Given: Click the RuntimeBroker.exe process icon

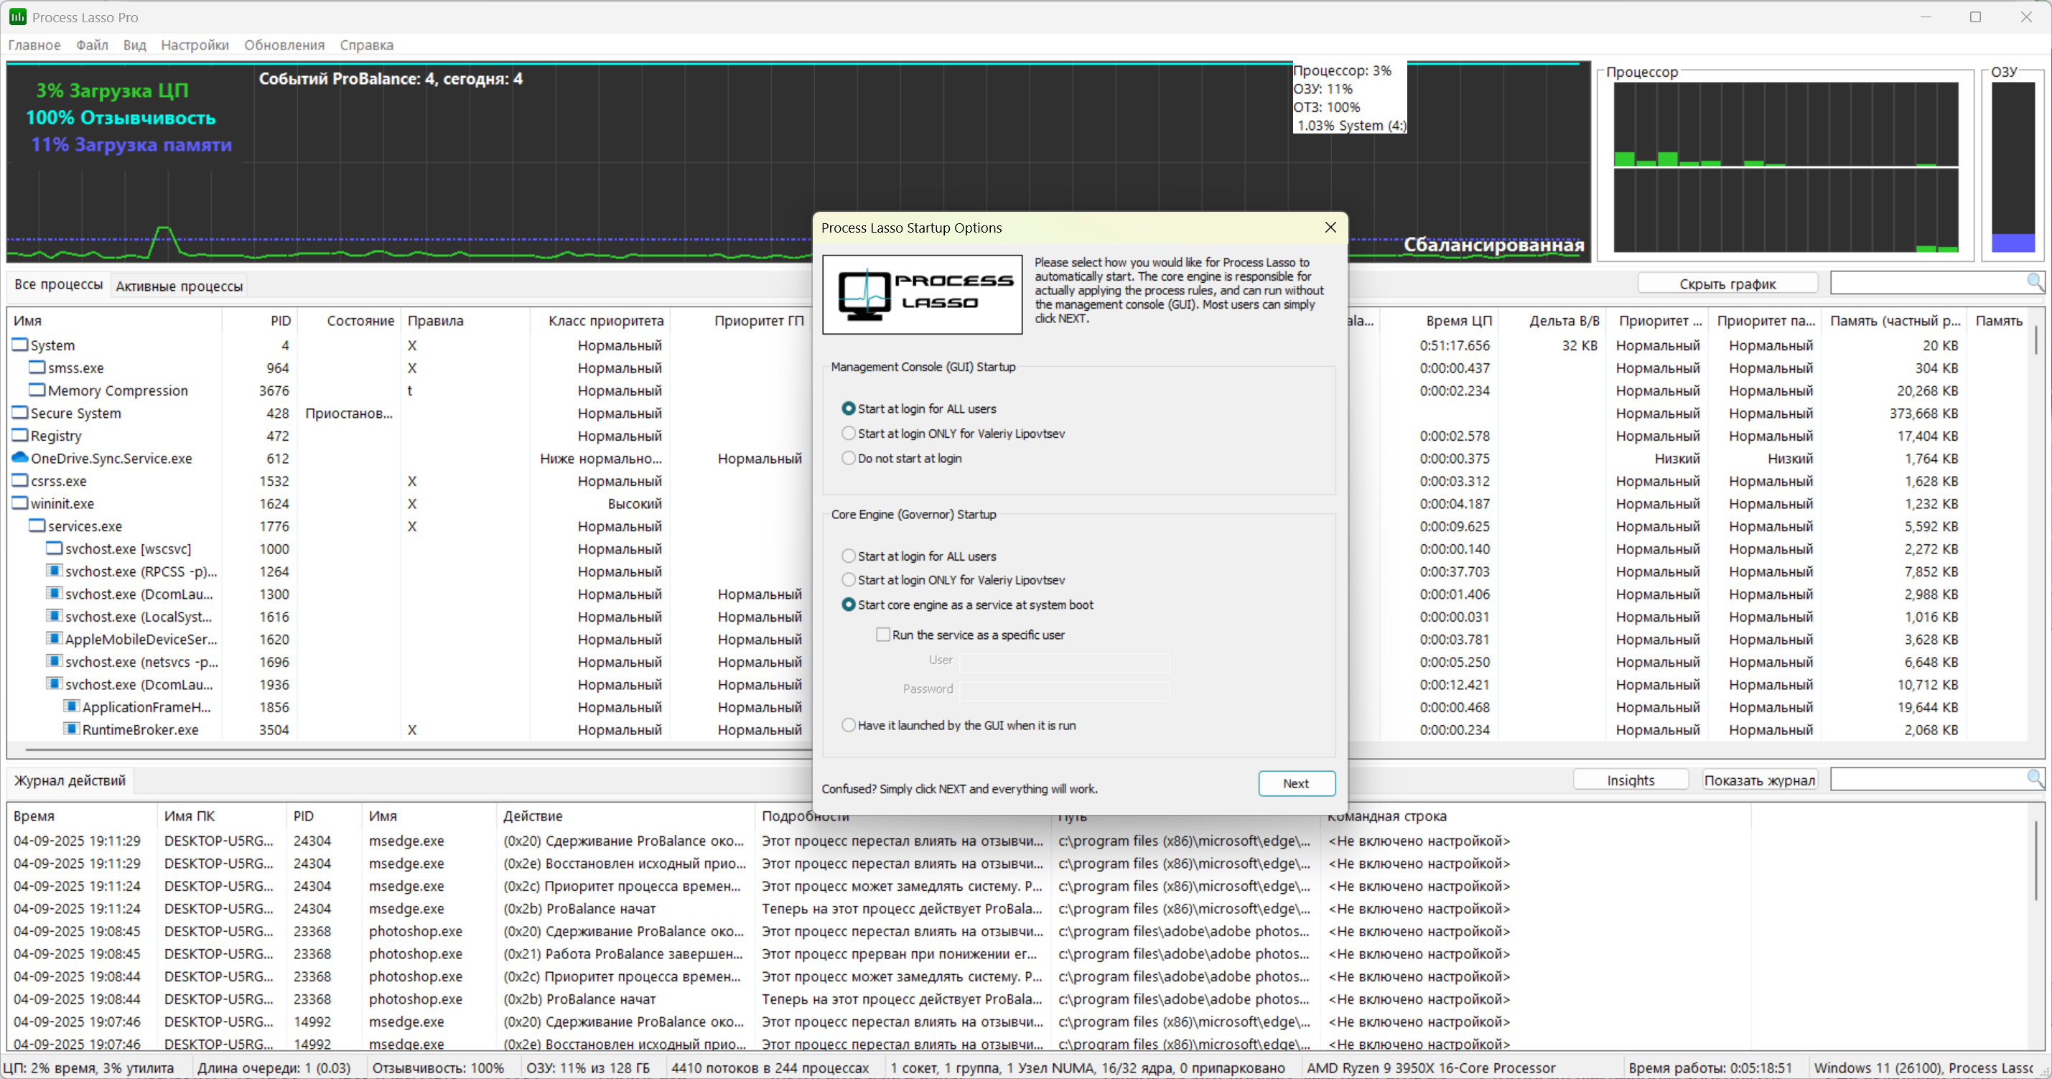Looking at the screenshot, I should pos(72,729).
